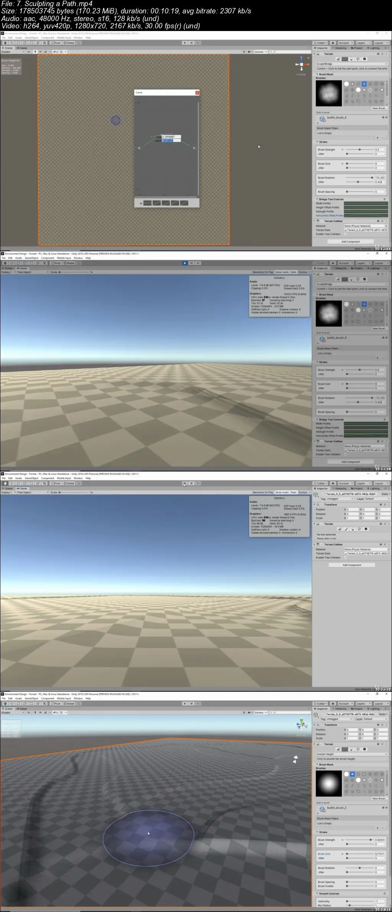The height and width of the screenshot is (912, 392).
Task: Select Paint Trees tool in No-tool-selected frame
Action: 352,529
